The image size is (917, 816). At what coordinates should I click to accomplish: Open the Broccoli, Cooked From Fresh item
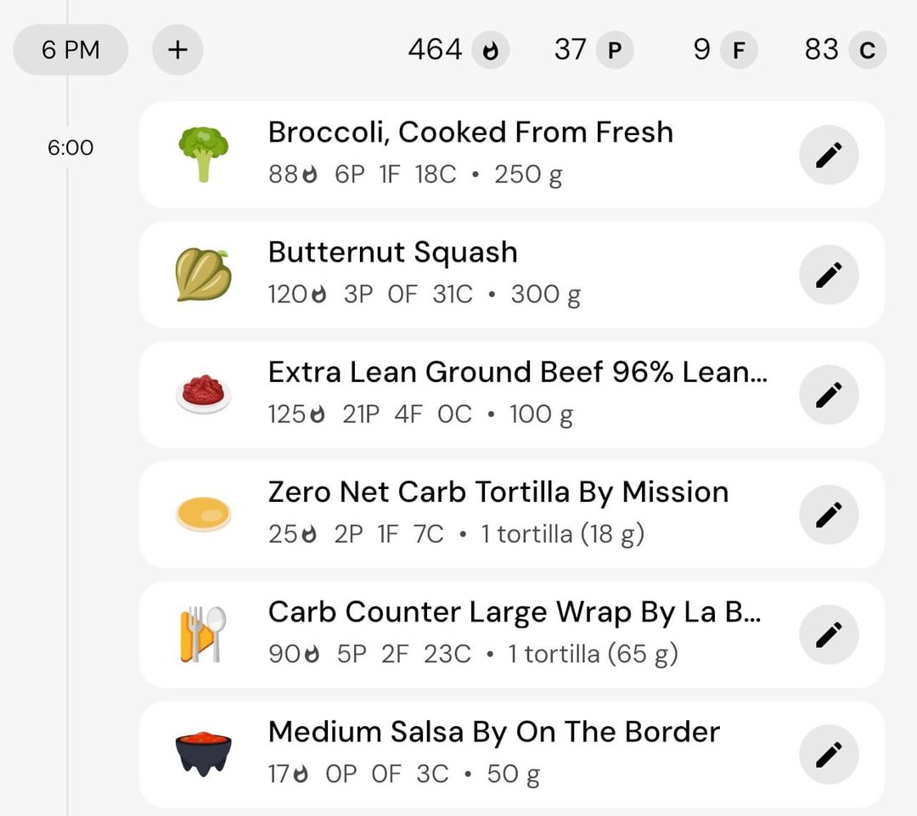(x=512, y=155)
